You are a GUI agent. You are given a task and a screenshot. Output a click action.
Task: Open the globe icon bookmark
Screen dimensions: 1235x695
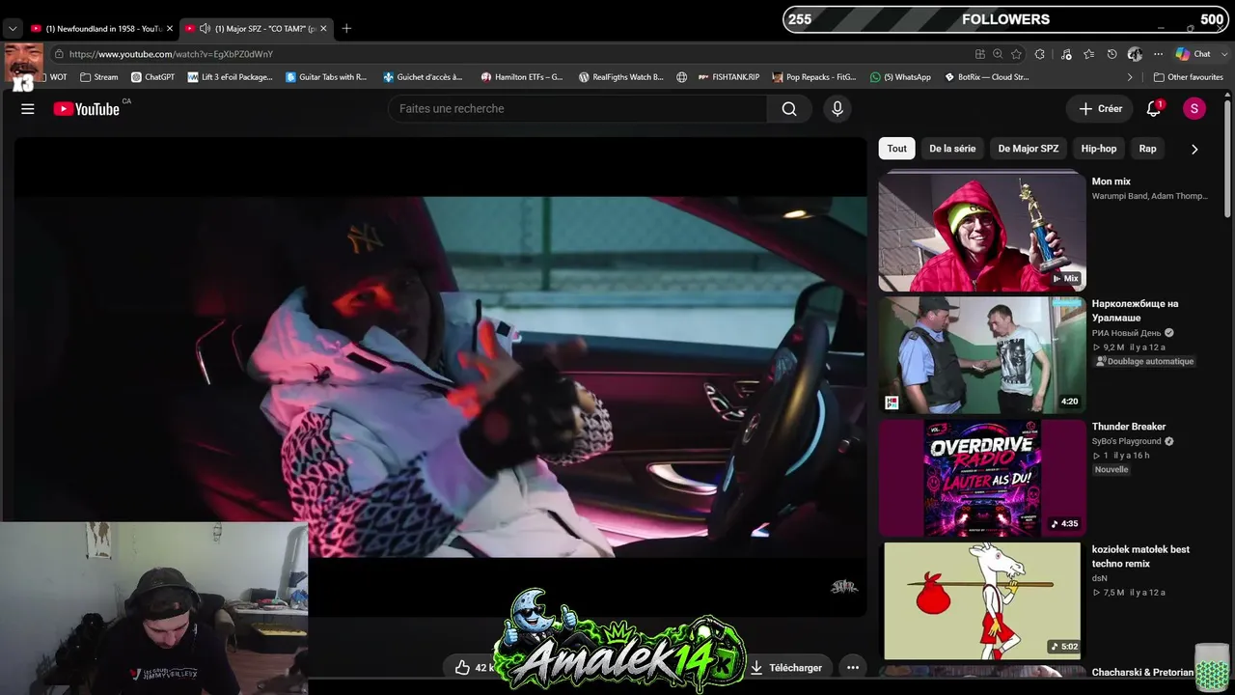[682, 77]
